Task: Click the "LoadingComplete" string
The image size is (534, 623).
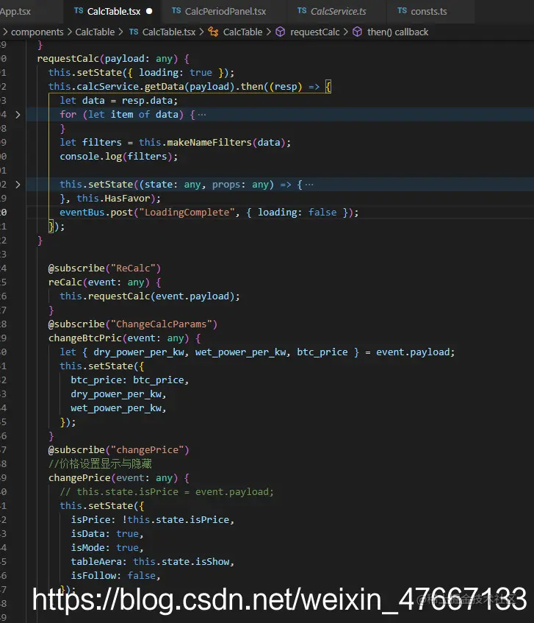Action: tap(187, 213)
